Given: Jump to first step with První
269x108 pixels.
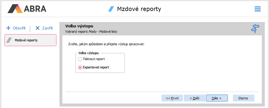Looking at the screenshot, I should [x=172, y=98].
